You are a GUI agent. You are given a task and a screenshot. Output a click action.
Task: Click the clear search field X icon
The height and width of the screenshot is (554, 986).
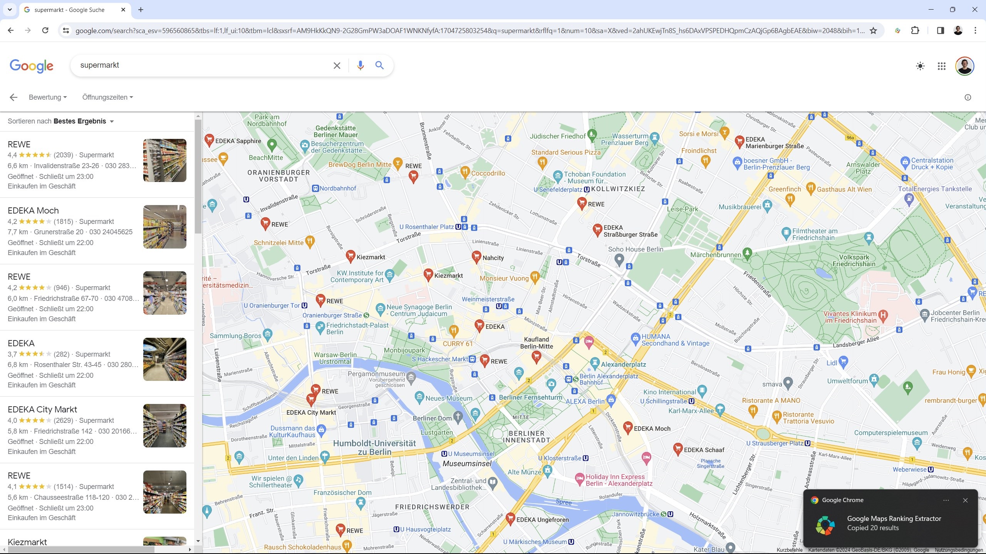pos(337,66)
